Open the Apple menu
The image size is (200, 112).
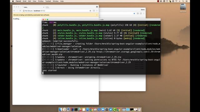(13, 1)
